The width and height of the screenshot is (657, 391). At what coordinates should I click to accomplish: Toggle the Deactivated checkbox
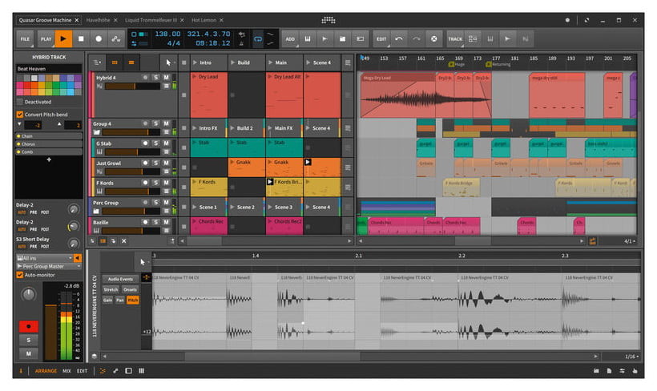click(x=19, y=102)
